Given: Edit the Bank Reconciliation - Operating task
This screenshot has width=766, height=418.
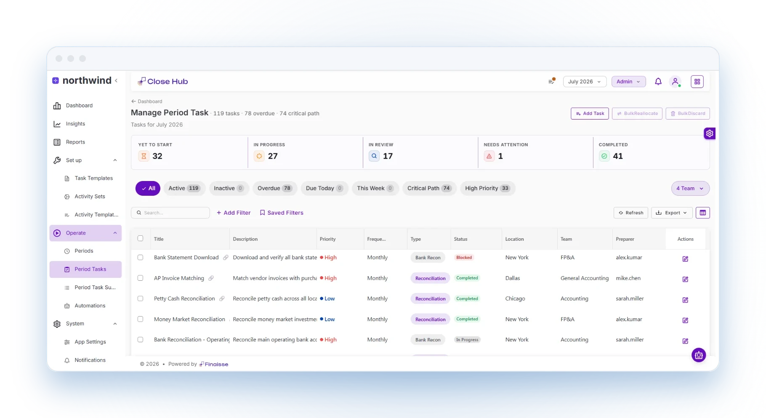Looking at the screenshot, I should [685, 341].
